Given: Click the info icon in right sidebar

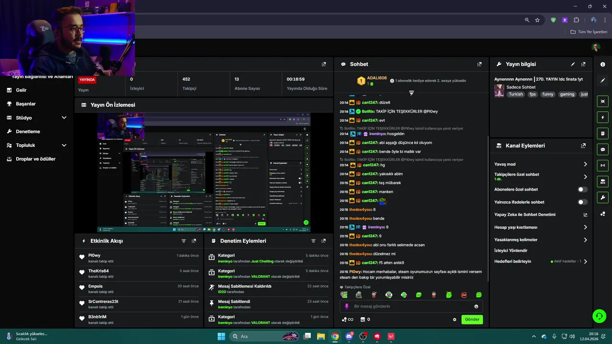Looking at the screenshot, I should [602, 64].
